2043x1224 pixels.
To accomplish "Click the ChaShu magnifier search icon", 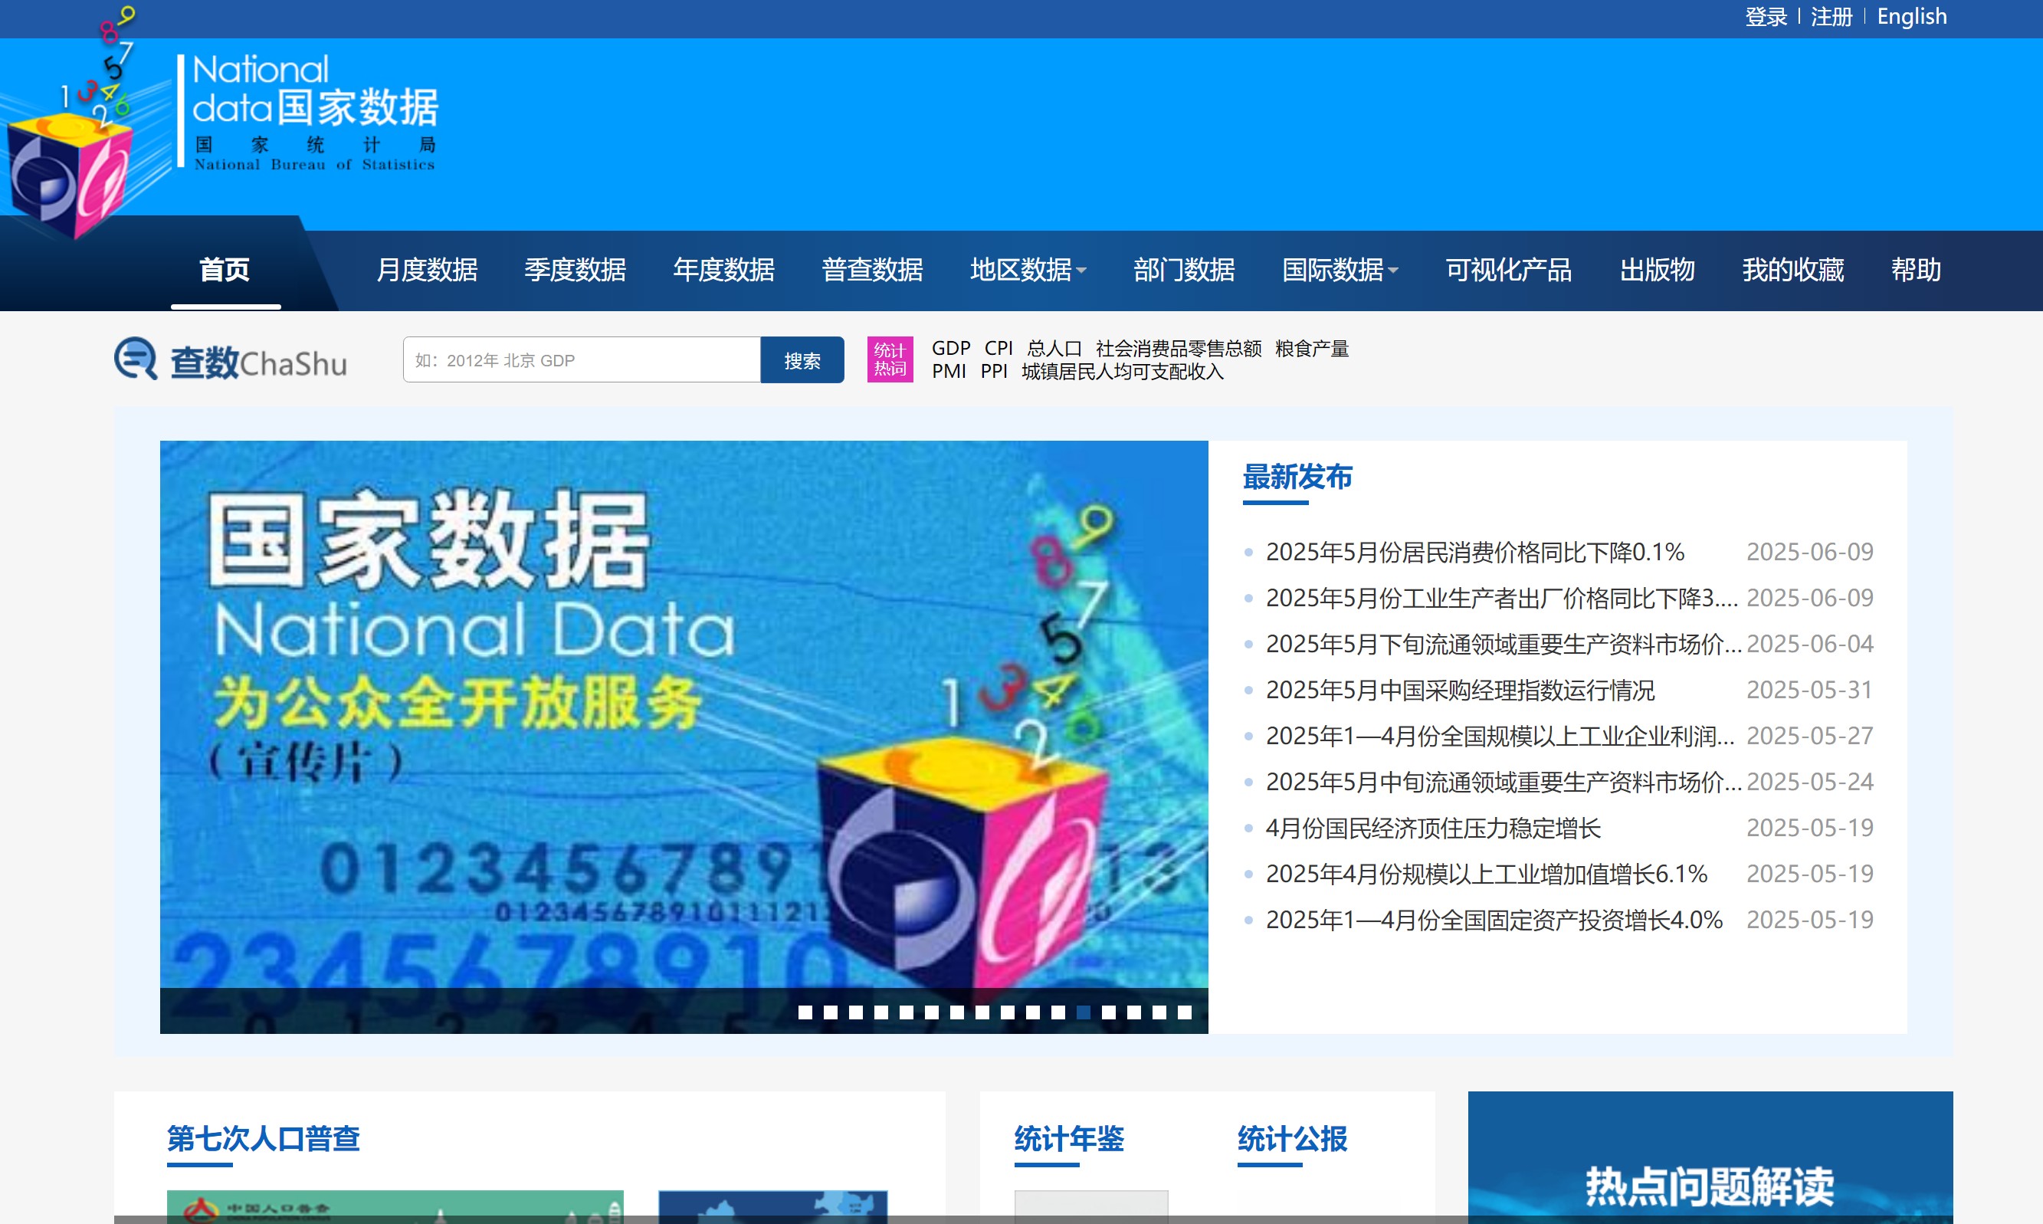I will [135, 359].
